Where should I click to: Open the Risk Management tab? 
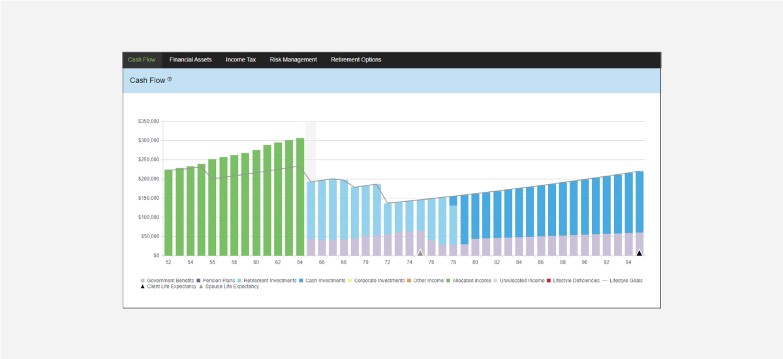click(x=293, y=60)
